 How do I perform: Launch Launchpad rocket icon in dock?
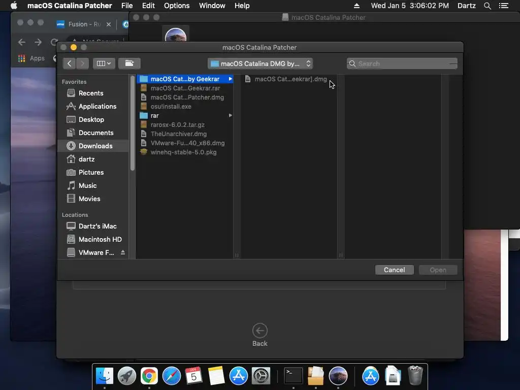[x=126, y=376]
